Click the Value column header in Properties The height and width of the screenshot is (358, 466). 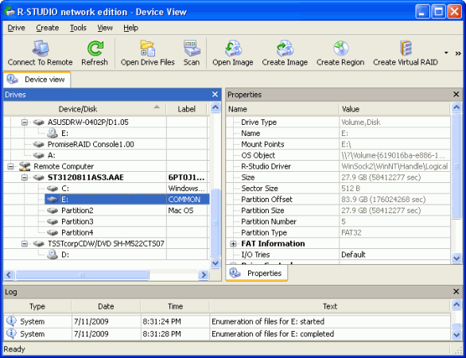394,109
